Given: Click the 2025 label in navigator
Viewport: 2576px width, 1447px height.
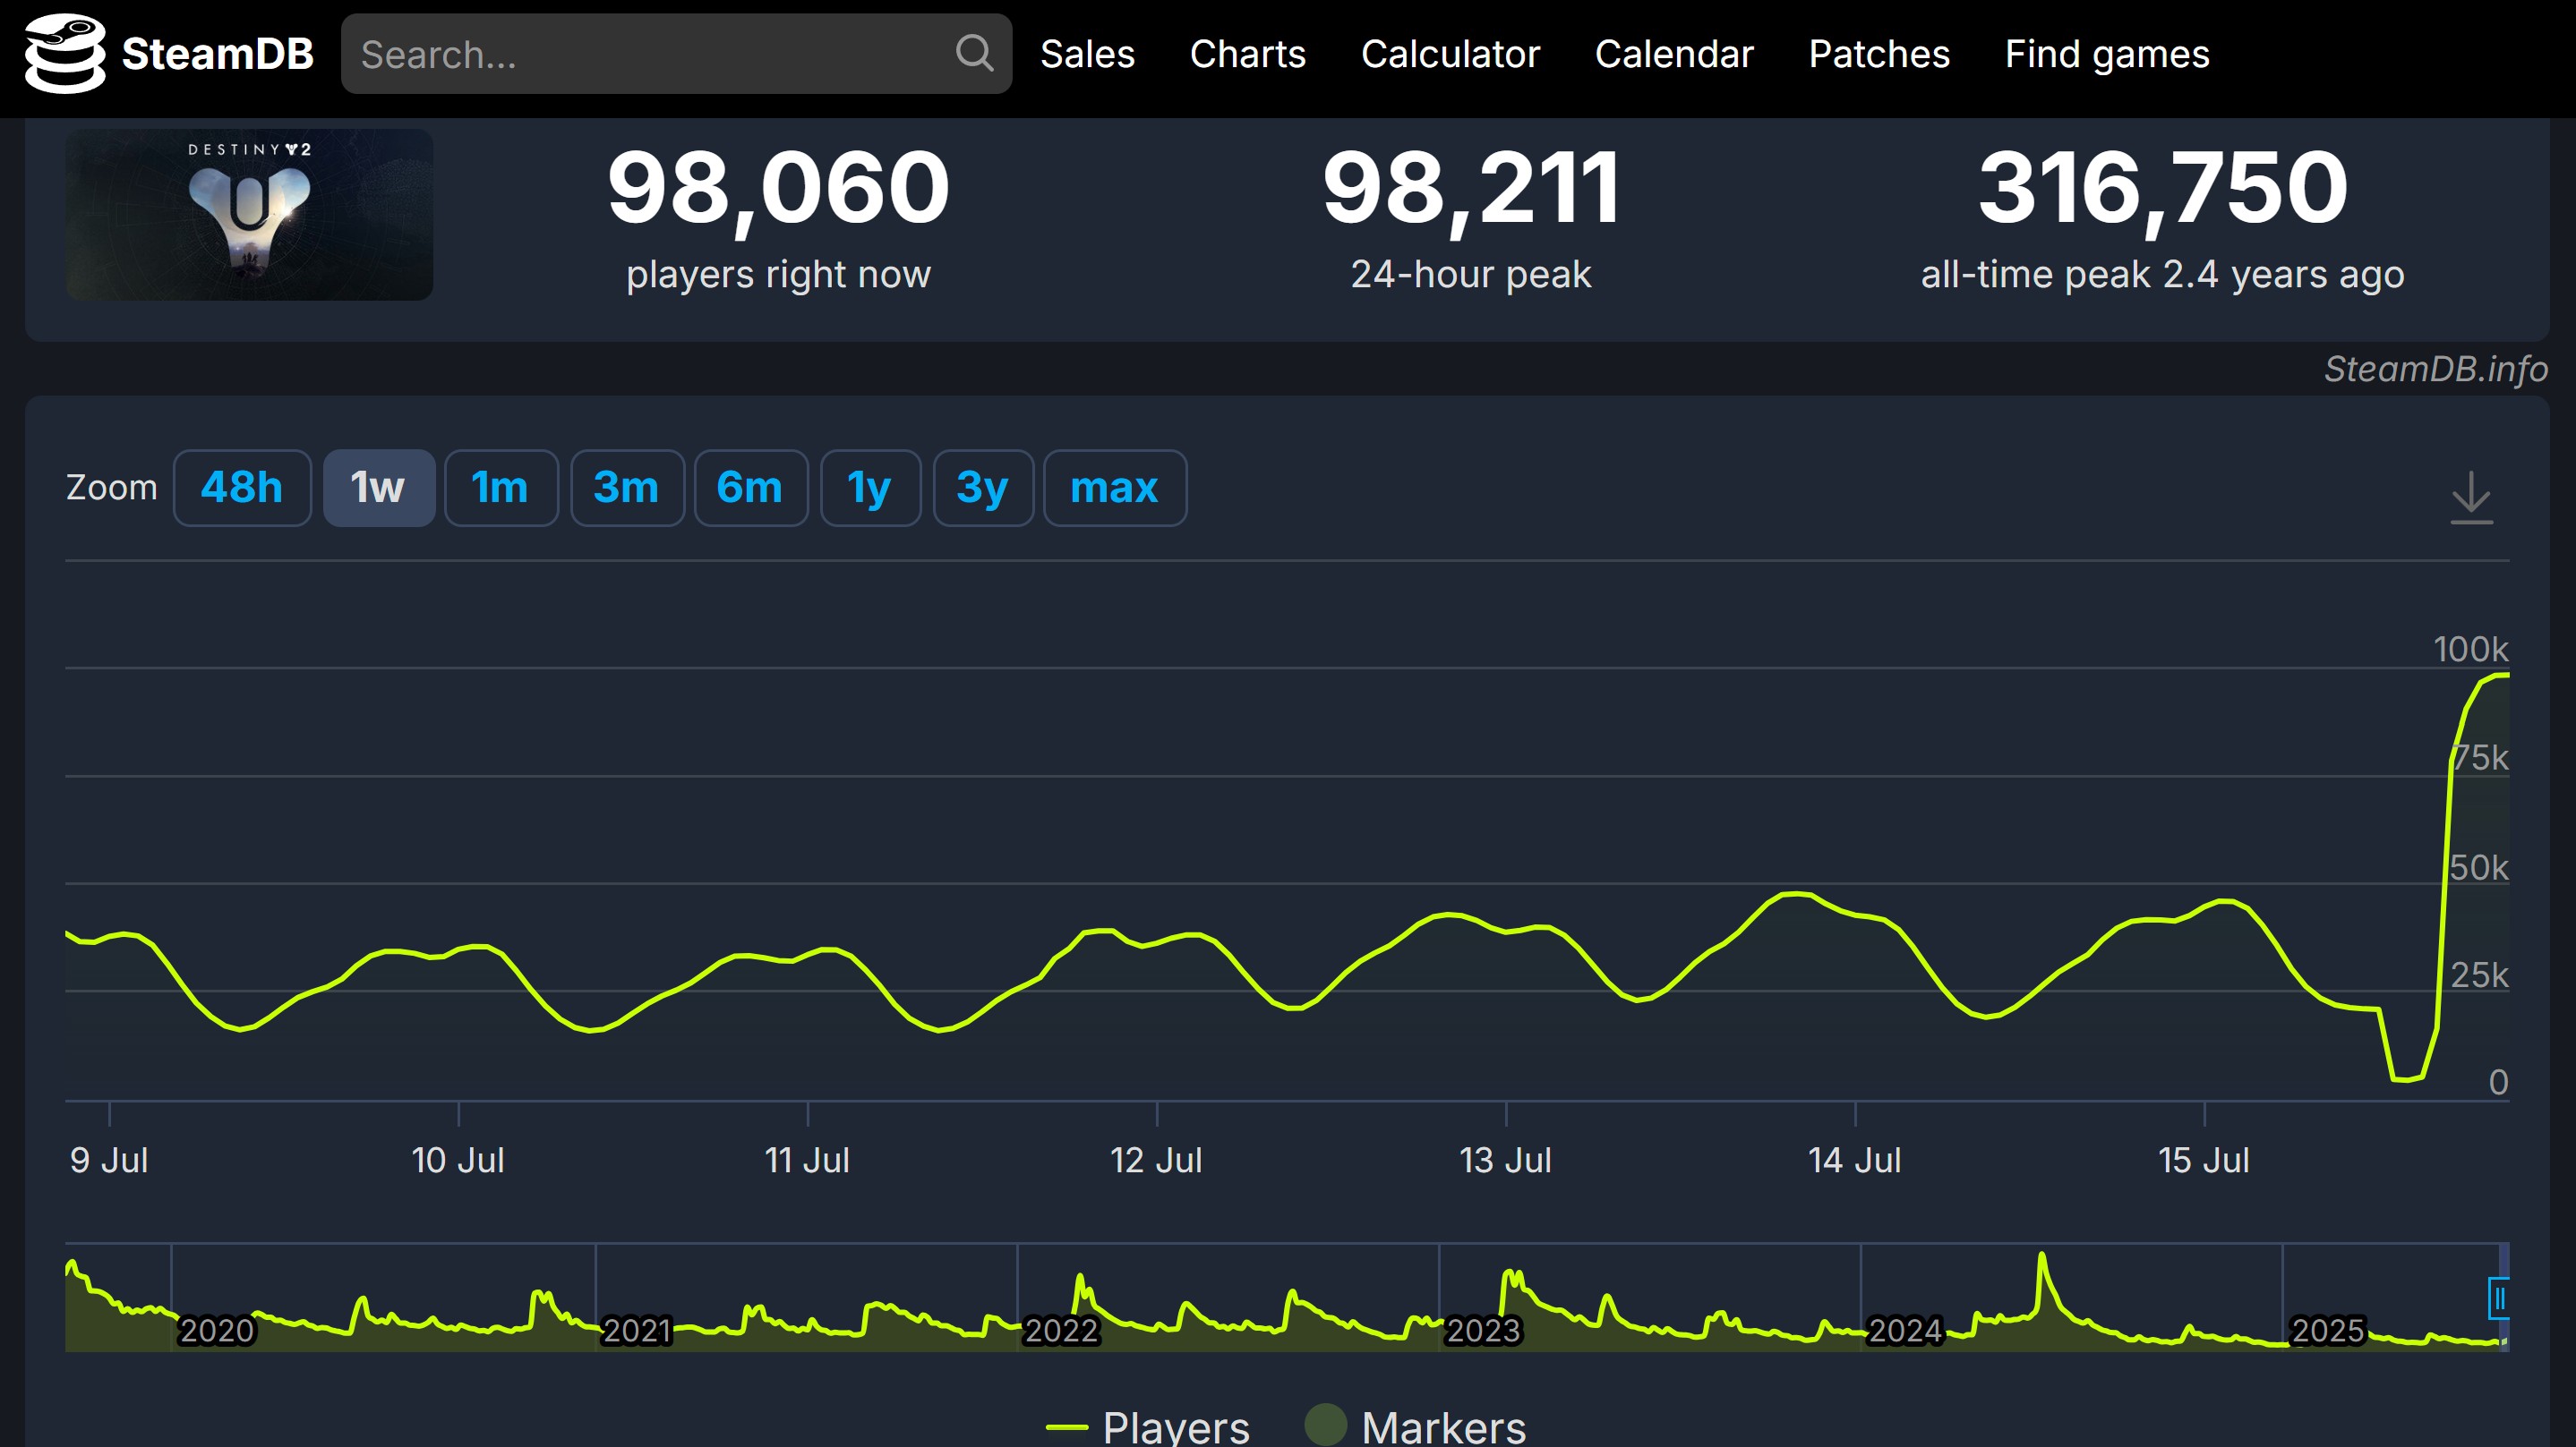Looking at the screenshot, I should click(2327, 1331).
